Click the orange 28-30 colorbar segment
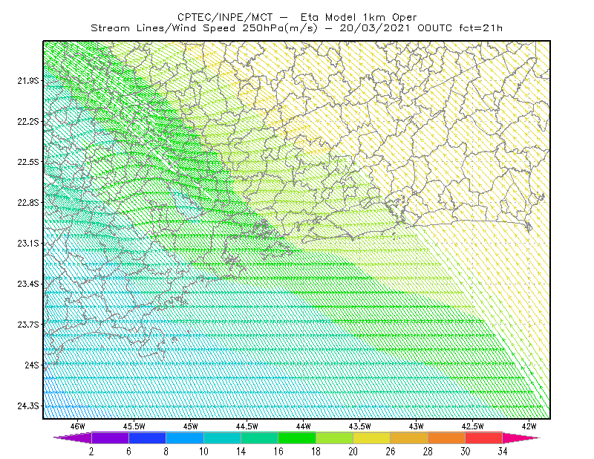The width and height of the screenshot is (594, 459). tap(446, 437)
